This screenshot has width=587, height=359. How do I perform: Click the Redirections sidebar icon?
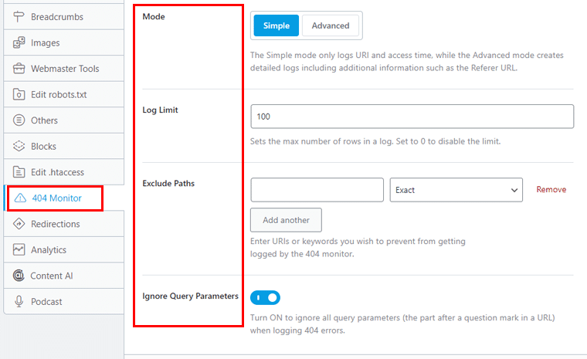(19, 224)
